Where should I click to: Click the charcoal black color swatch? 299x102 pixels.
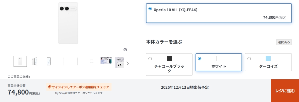click(x=169, y=58)
